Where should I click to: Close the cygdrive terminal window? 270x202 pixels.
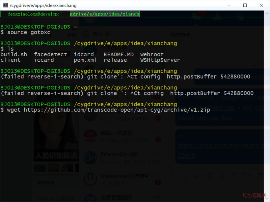(261, 5)
